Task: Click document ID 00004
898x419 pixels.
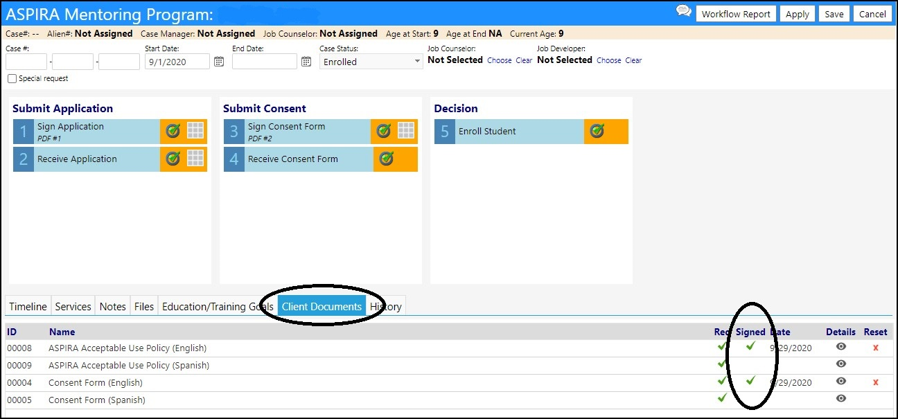Action: [x=19, y=382]
